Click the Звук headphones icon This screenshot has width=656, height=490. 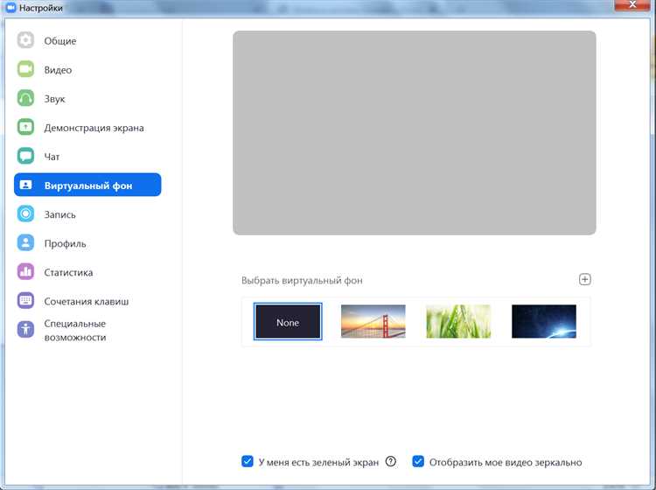point(25,98)
